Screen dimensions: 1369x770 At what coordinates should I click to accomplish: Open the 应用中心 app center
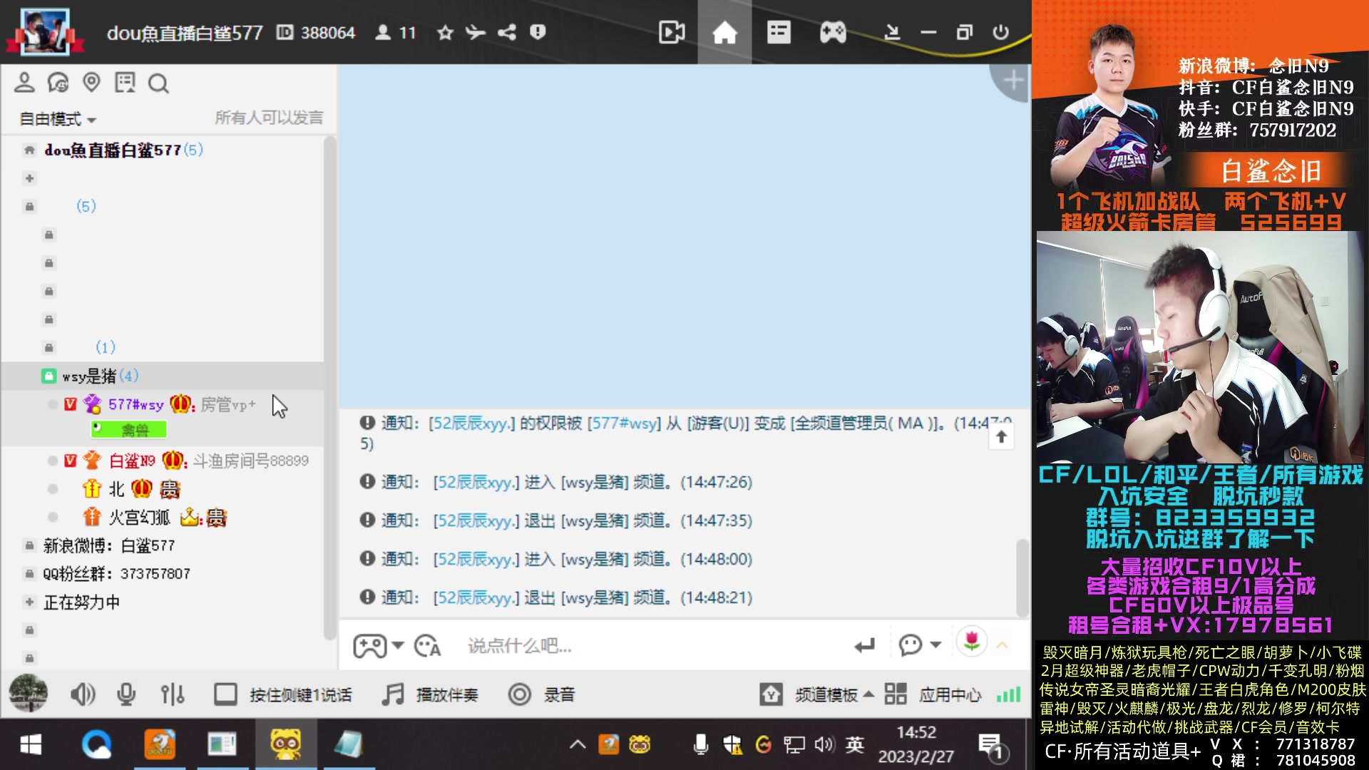point(950,694)
